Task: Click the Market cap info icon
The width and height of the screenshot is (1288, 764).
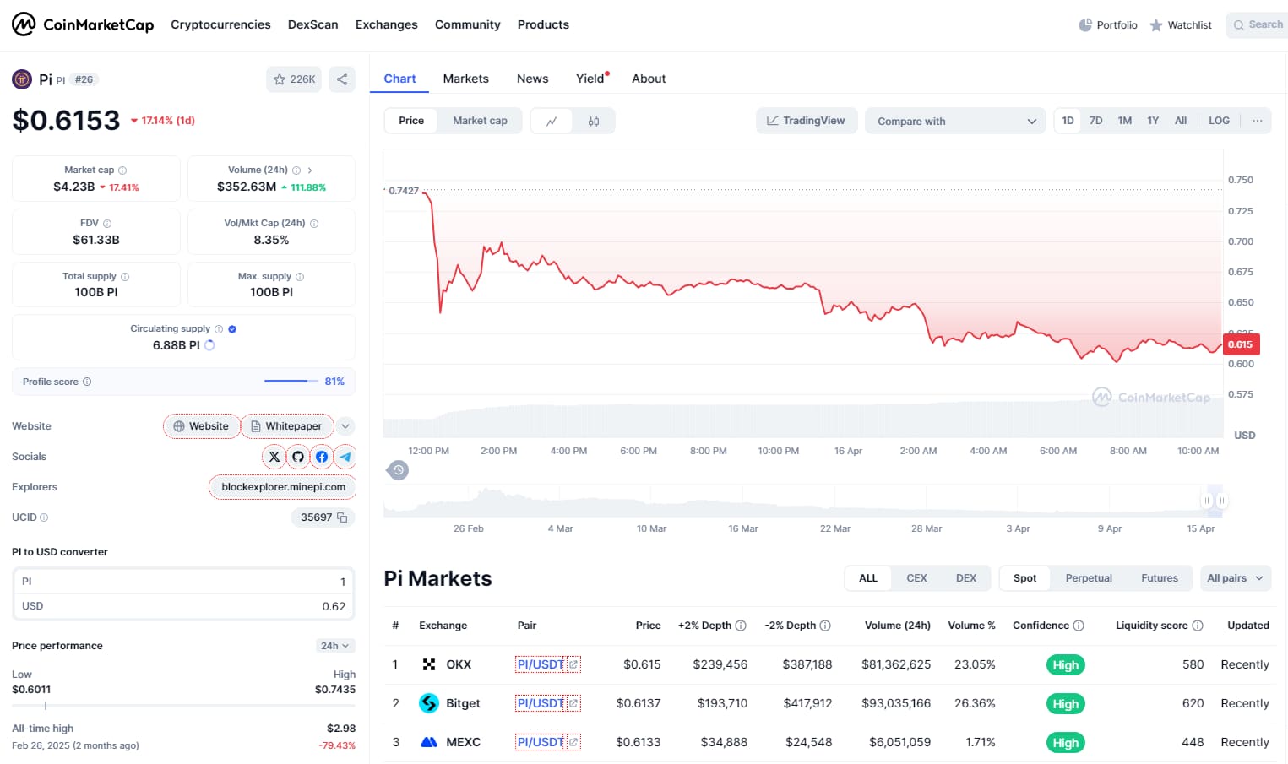Action: pyautogui.click(x=122, y=171)
